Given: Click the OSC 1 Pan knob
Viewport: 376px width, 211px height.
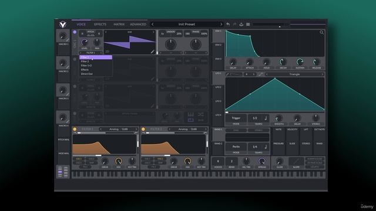Looking at the screenshot, I should (x=97, y=42).
